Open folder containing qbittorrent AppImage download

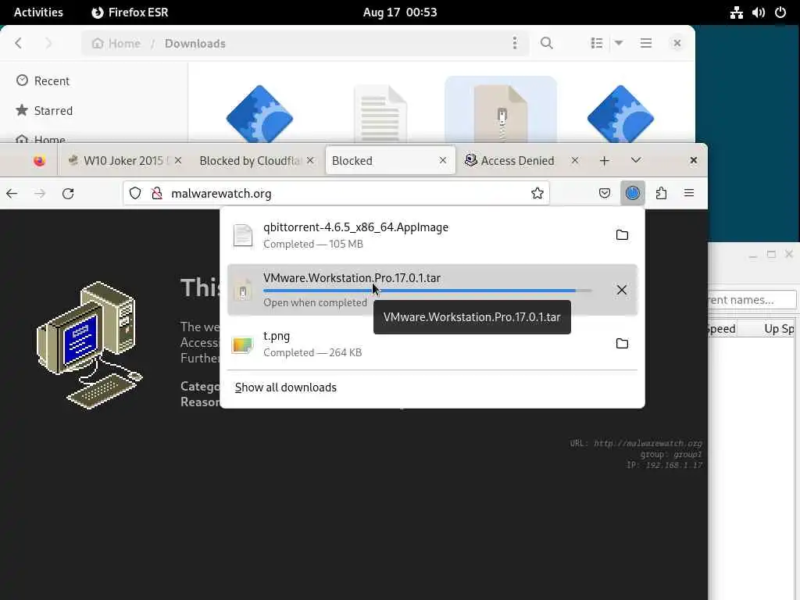point(621,234)
